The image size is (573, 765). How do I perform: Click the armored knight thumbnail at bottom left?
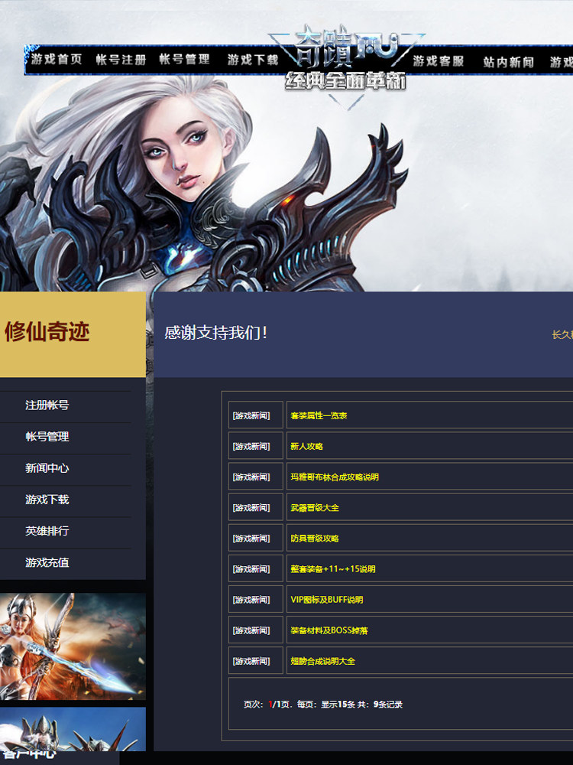(x=73, y=729)
